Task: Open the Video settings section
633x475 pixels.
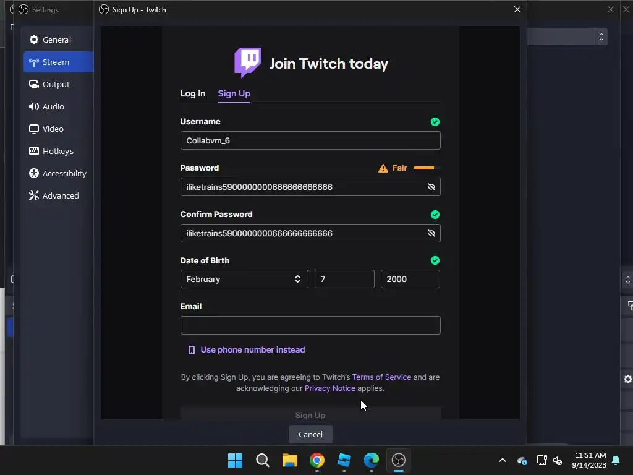Action: coord(58,129)
